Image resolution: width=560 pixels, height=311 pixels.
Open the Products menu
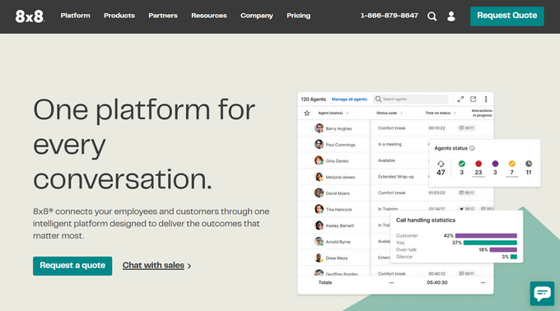[x=119, y=16]
